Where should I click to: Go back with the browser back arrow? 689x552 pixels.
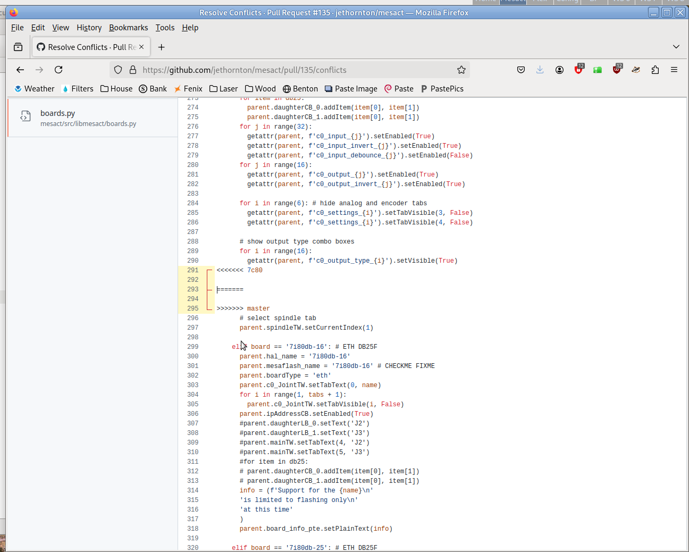tap(20, 70)
